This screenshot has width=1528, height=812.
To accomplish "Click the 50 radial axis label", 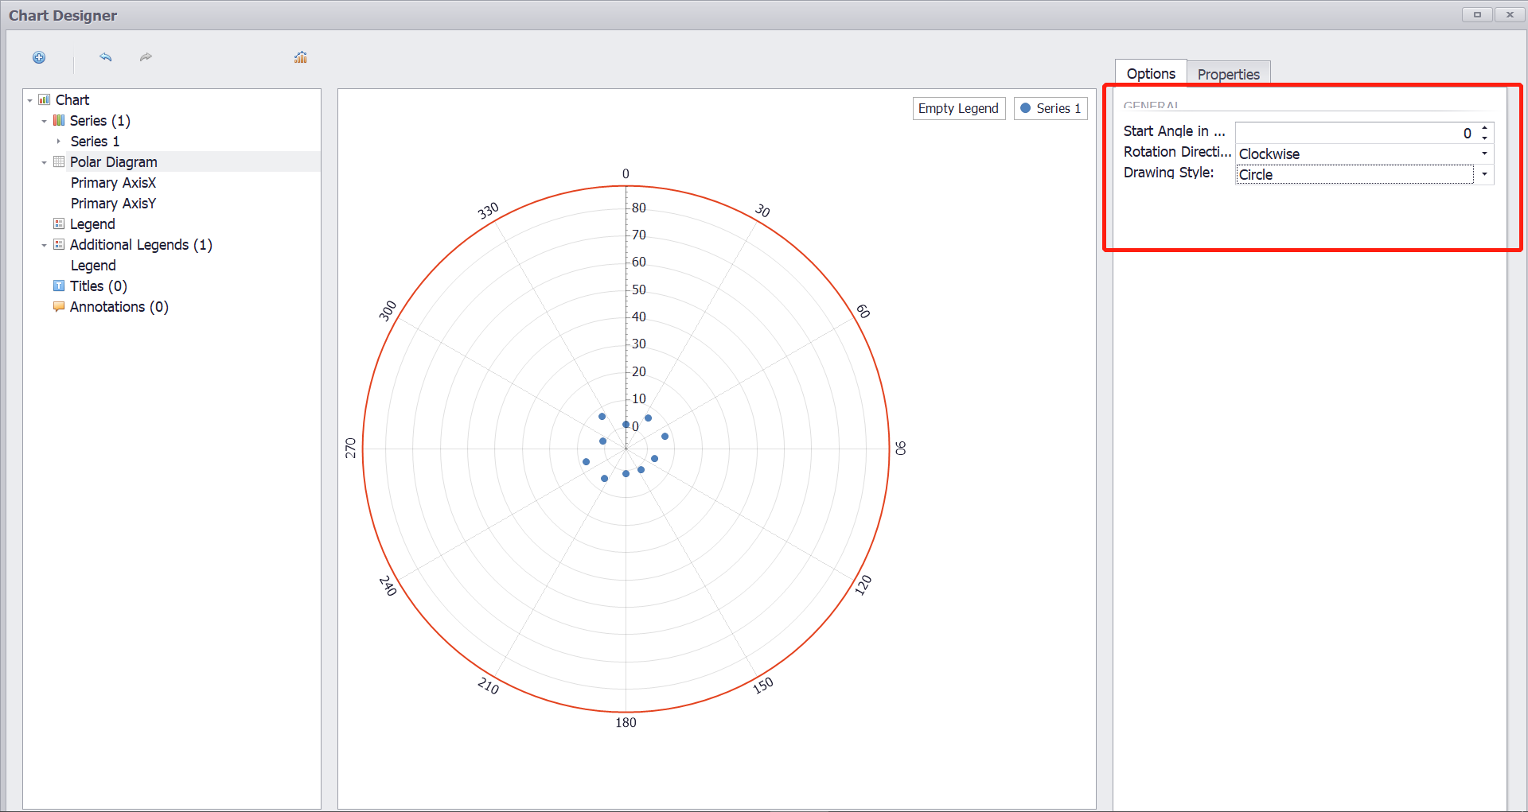I will [x=639, y=289].
